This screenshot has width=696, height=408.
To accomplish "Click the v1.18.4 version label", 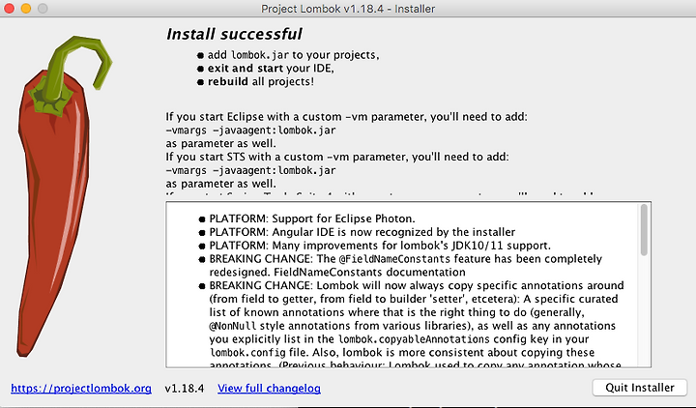I will click(185, 389).
